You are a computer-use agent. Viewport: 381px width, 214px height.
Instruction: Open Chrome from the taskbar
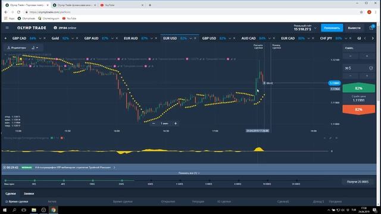(x=53, y=210)
